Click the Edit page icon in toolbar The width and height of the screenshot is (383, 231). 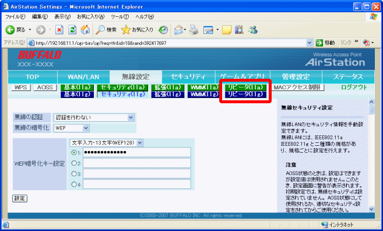[x=208, y=30]
